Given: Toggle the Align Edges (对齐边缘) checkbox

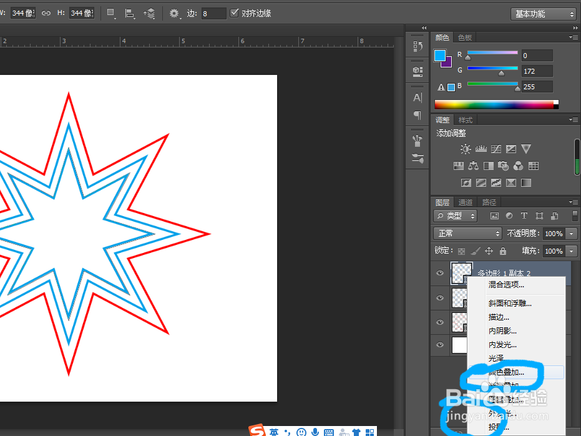Looking at the screenshot, I should pos(234,13).
